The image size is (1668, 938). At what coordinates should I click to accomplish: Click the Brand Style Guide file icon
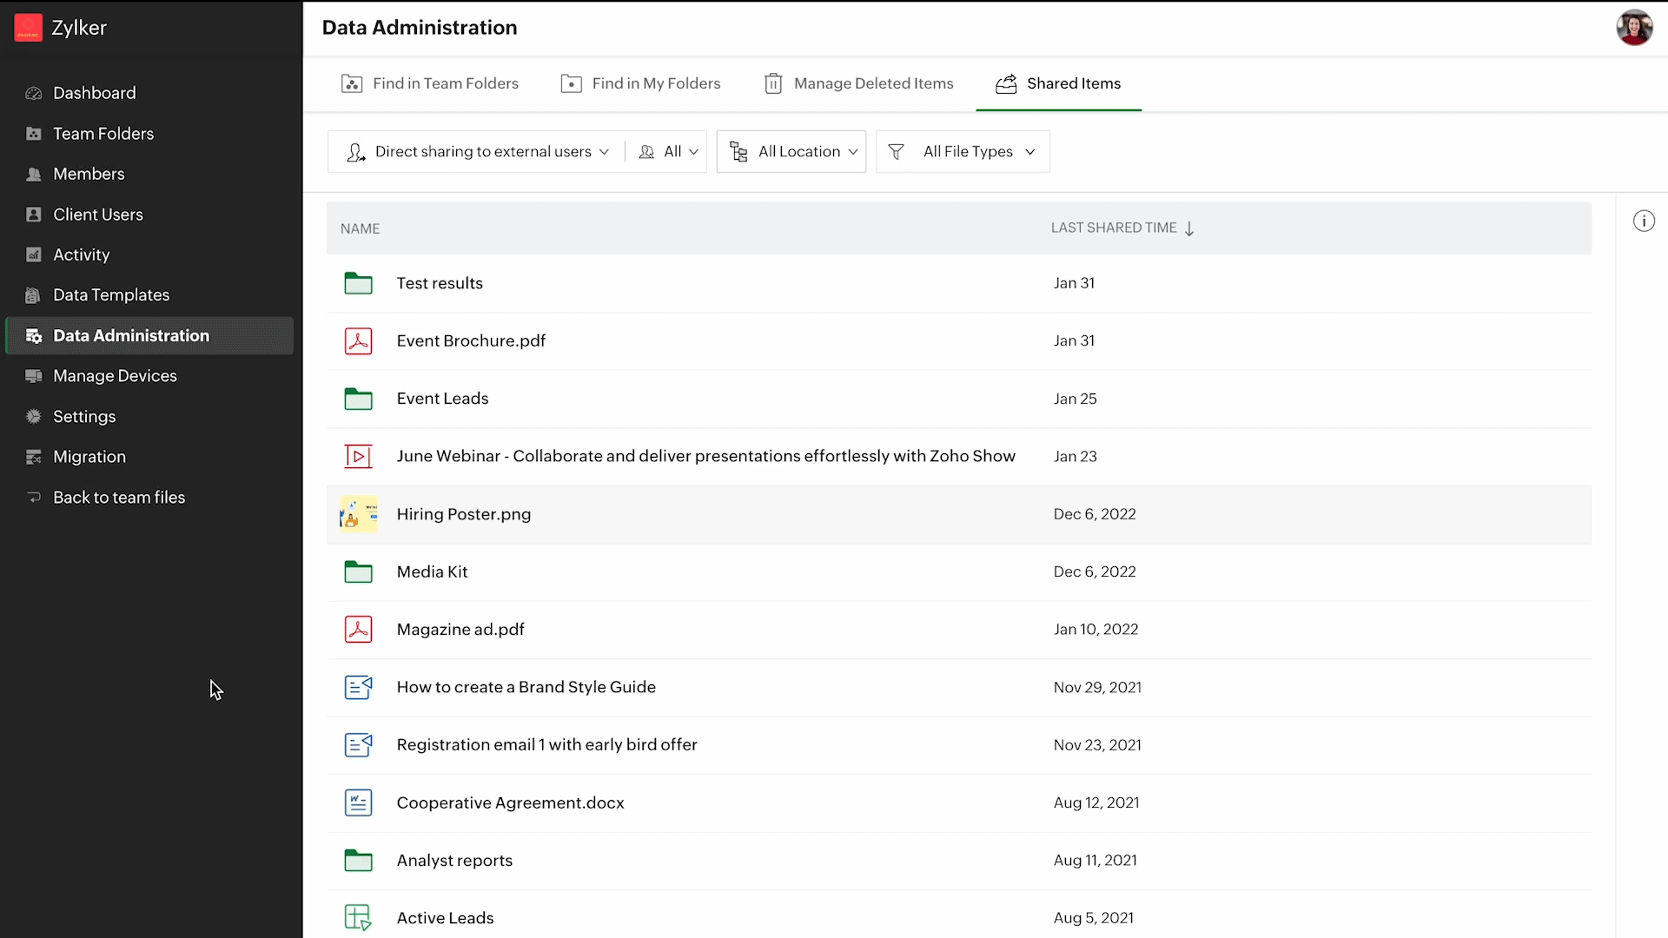click(x=358, y=687)
